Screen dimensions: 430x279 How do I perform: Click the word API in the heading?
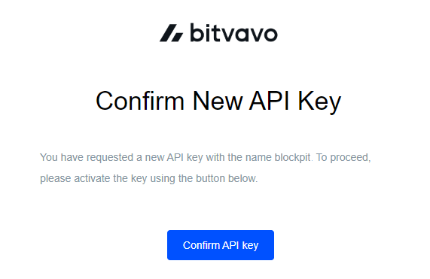click(x=270, y=101)
